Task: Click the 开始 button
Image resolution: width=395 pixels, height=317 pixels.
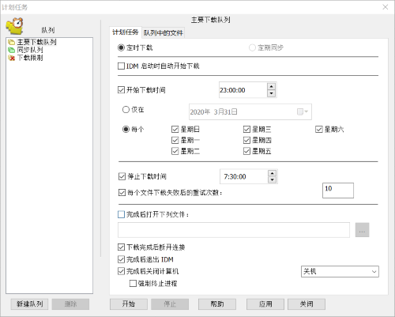Action: (129, 304)
